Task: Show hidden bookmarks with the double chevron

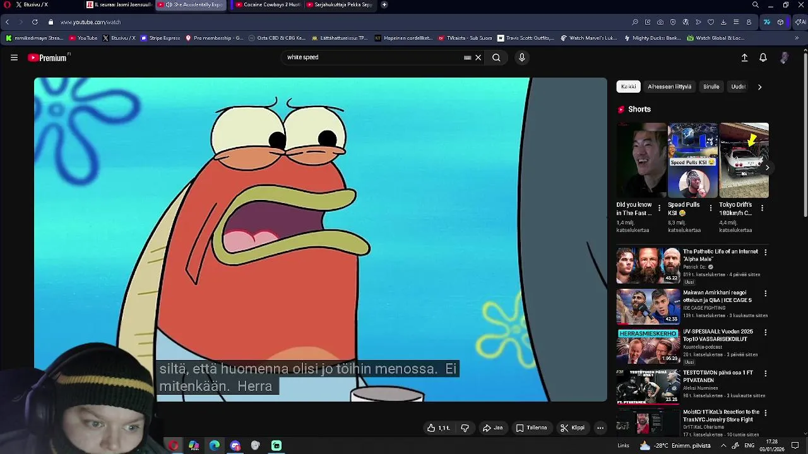Action: coord(797,38)
